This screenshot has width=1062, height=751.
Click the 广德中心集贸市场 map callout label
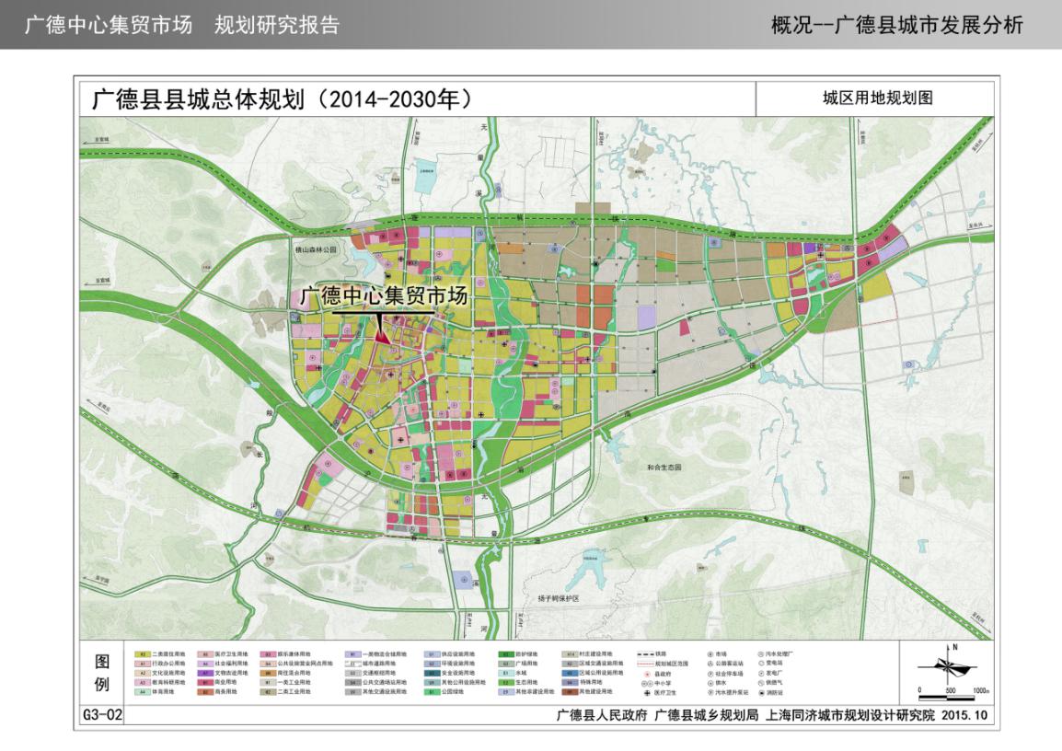pos(384,296)
